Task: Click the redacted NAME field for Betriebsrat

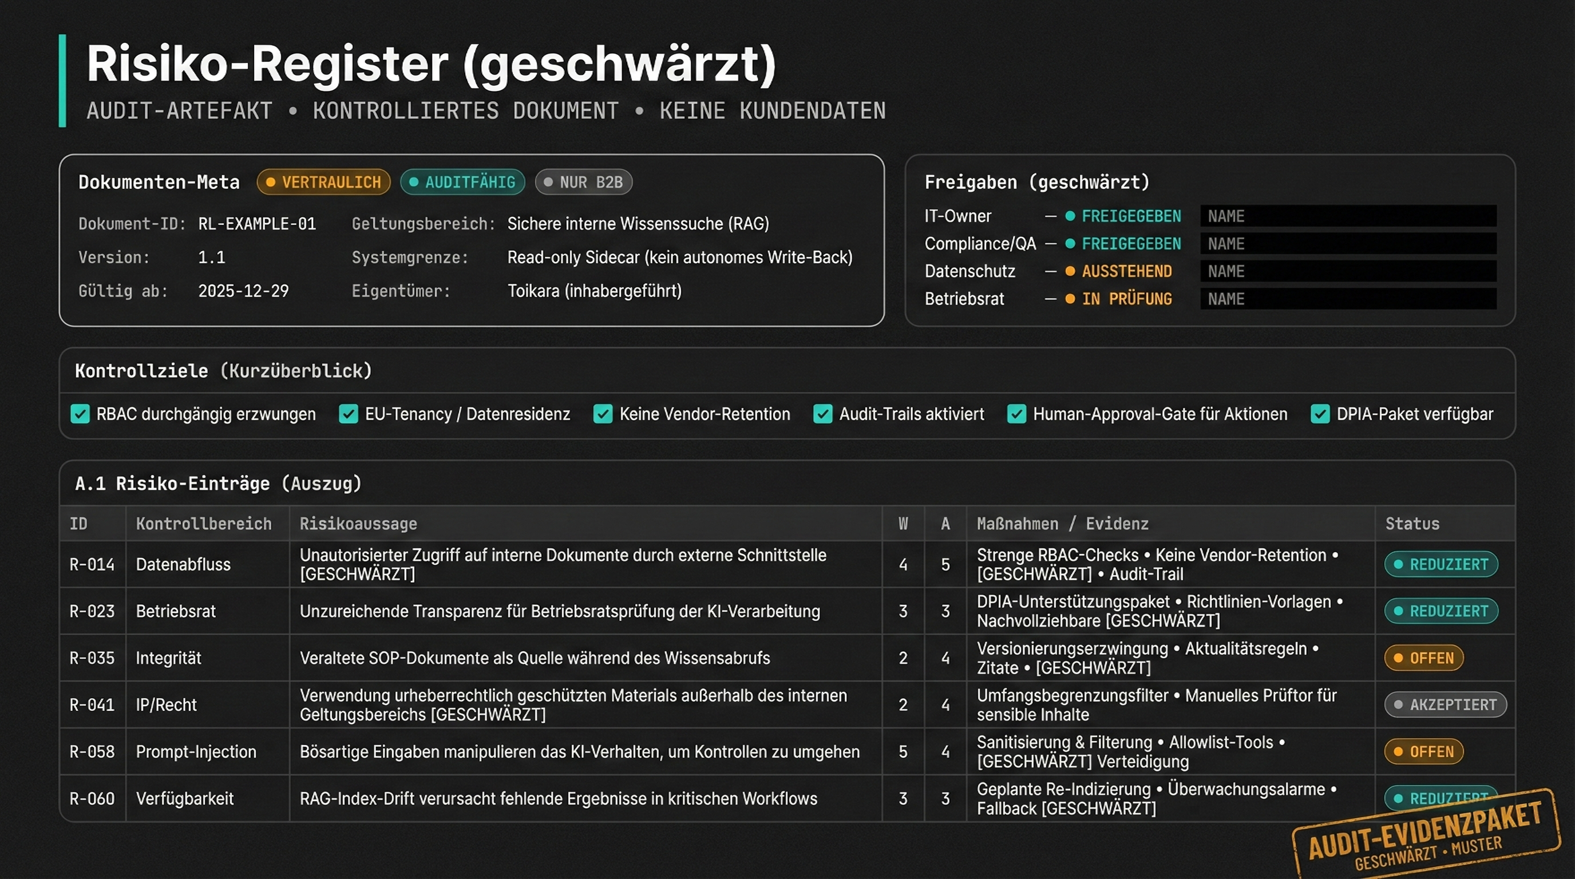Action: [1348, 299]
